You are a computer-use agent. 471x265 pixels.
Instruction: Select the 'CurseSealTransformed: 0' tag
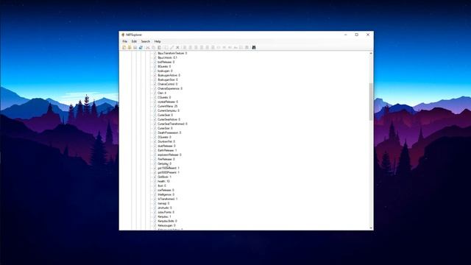click(x=172, y=124)
